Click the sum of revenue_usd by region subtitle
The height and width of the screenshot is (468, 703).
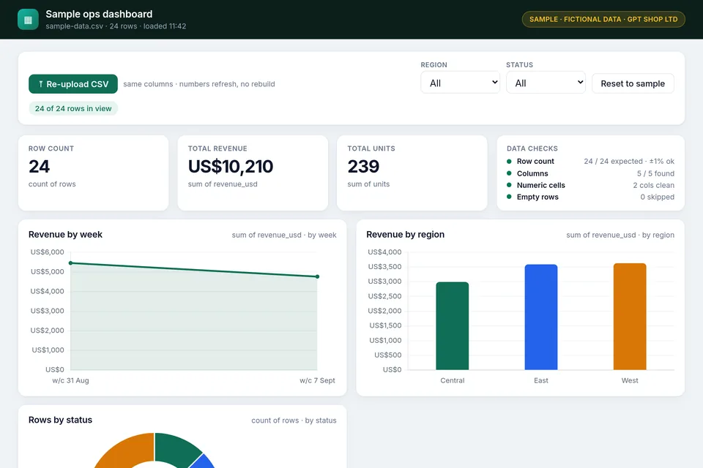click(x=620, y=235)
